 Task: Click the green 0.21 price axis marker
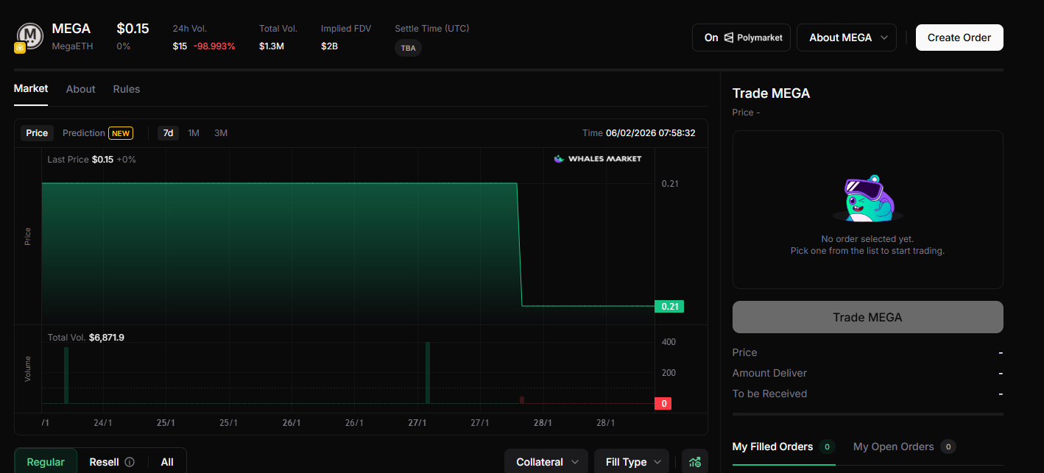point(669,306)
